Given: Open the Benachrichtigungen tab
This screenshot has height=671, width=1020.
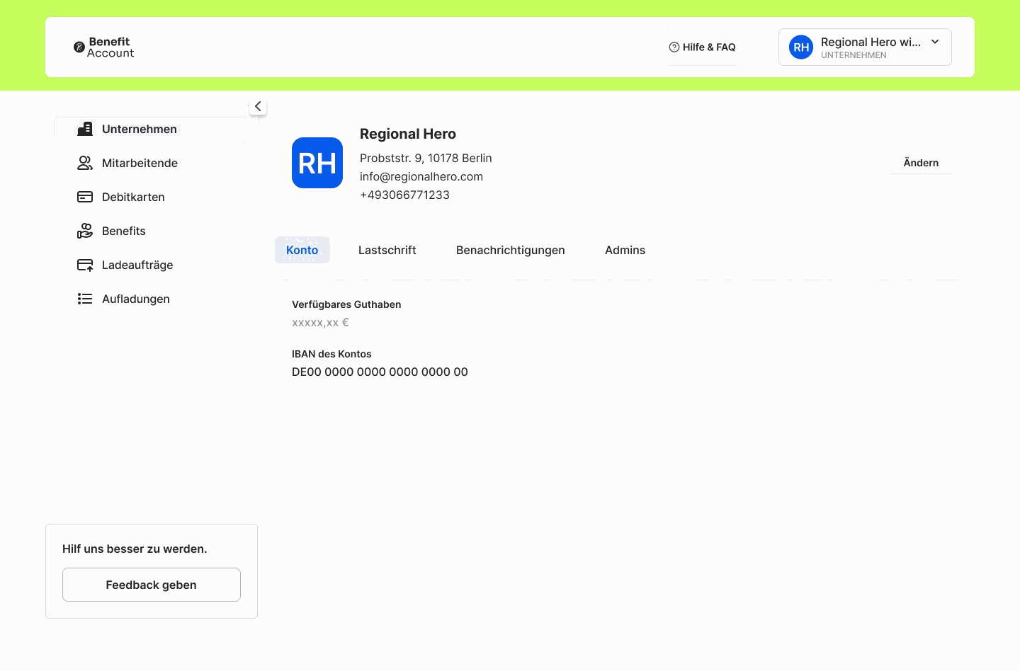Looking at the screenshot, I should tap(511, 250).
